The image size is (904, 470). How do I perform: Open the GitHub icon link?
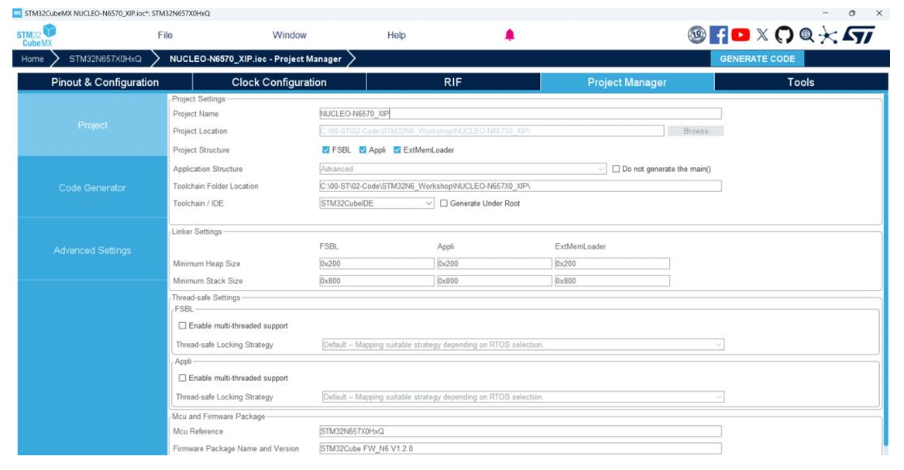pos(784,35)
